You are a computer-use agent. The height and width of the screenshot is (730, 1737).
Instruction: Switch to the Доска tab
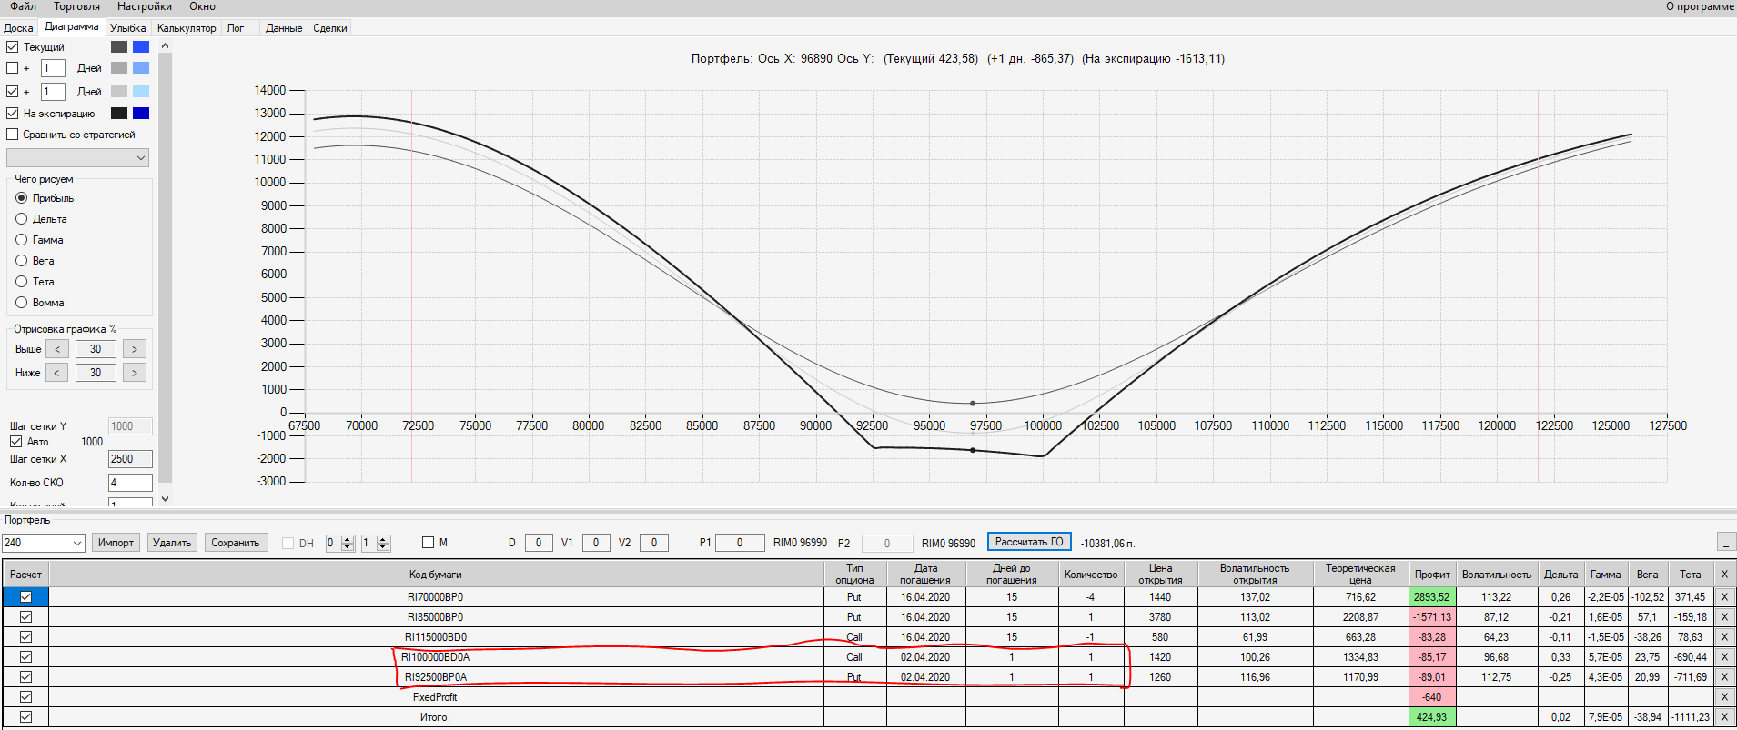tap(18, 28)
